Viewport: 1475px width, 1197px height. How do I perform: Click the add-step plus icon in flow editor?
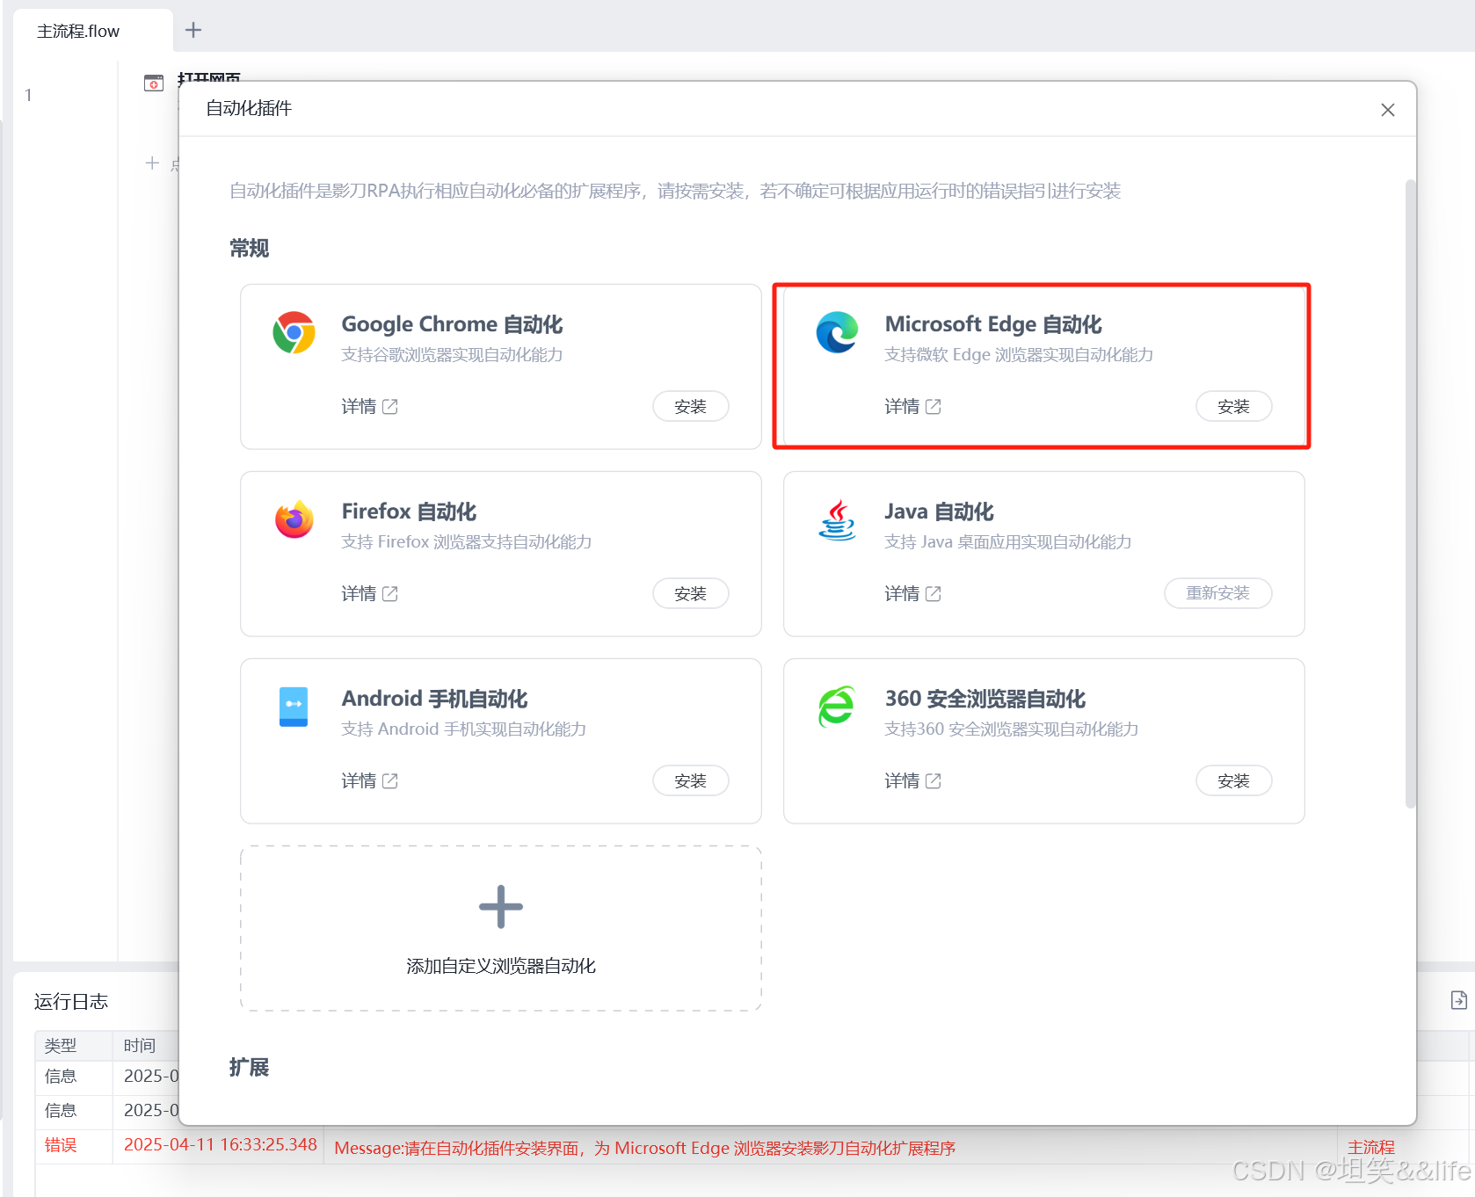pyautogui.click(x=152, y=163)
